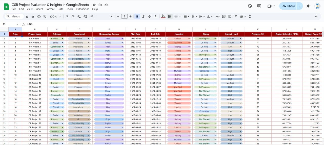Select the paint format tool
The width and height of the screenshot is (324, 145).
pyautogui.click(x=45, y=16)
